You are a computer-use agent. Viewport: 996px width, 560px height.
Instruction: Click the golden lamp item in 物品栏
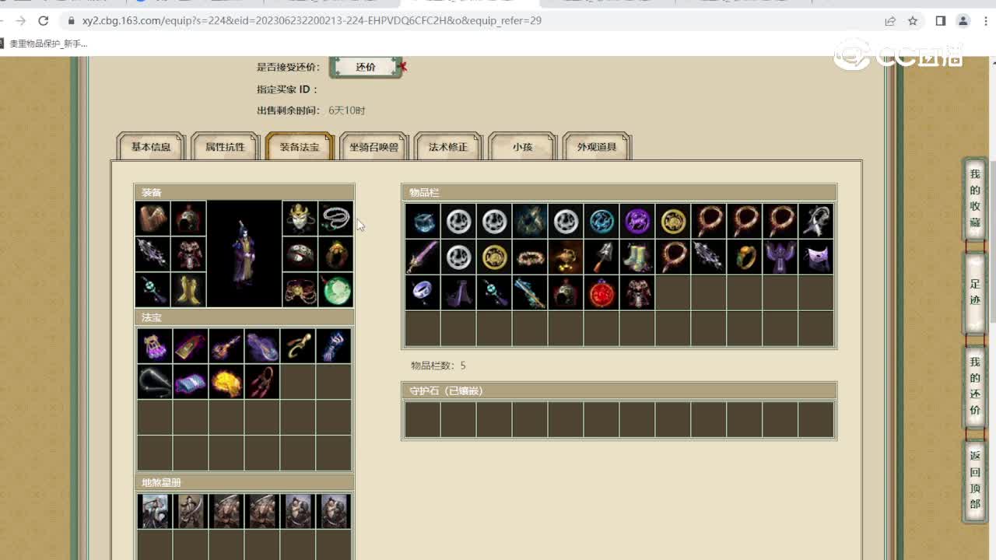click(566, 257)
